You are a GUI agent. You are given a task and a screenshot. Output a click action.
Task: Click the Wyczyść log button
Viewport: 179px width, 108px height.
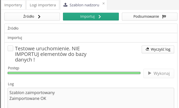pyautogui.click(x=158, y=49)
